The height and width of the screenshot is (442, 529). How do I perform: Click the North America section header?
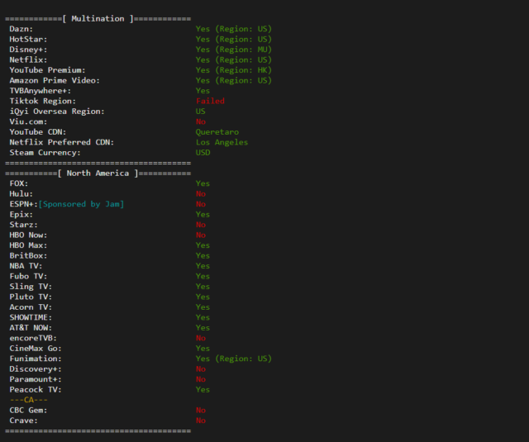pyautogui.click(x=98, y=173)
